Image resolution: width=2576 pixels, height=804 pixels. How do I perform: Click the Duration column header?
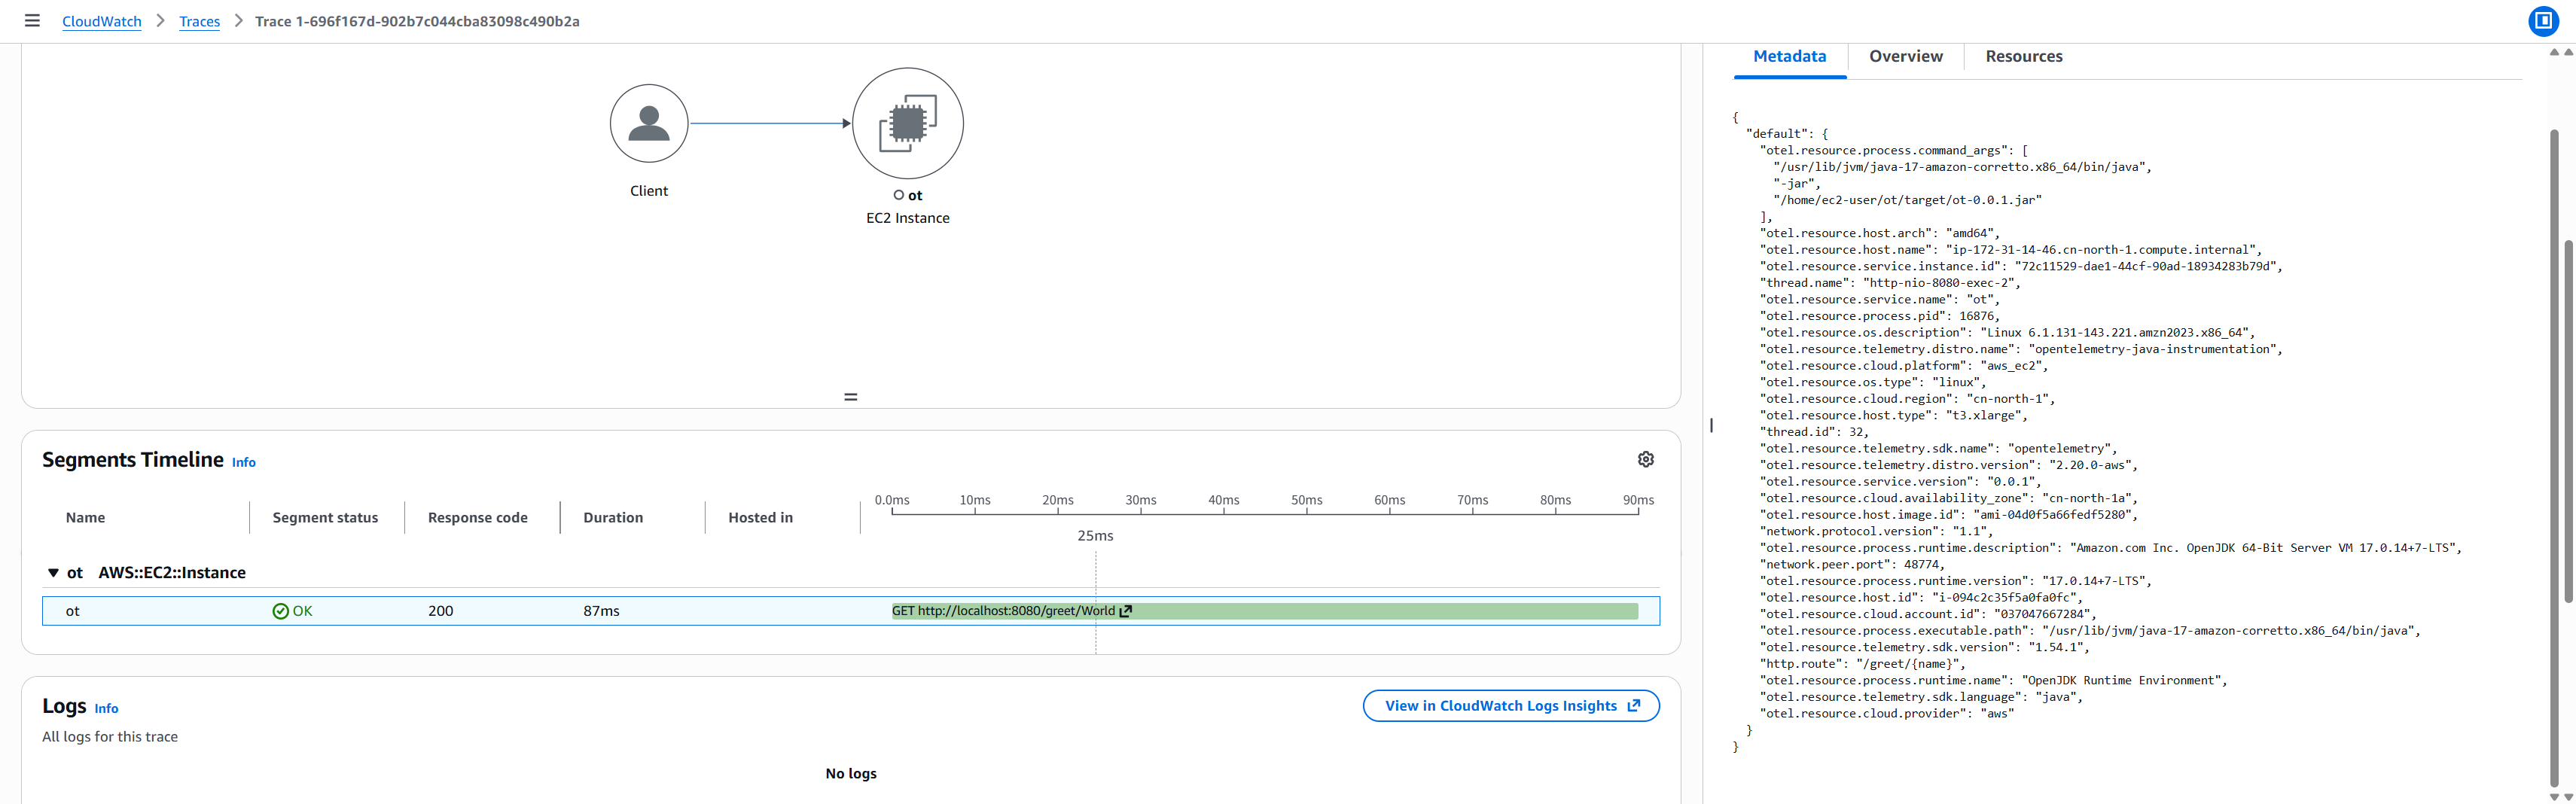click(x=613, y=518)
